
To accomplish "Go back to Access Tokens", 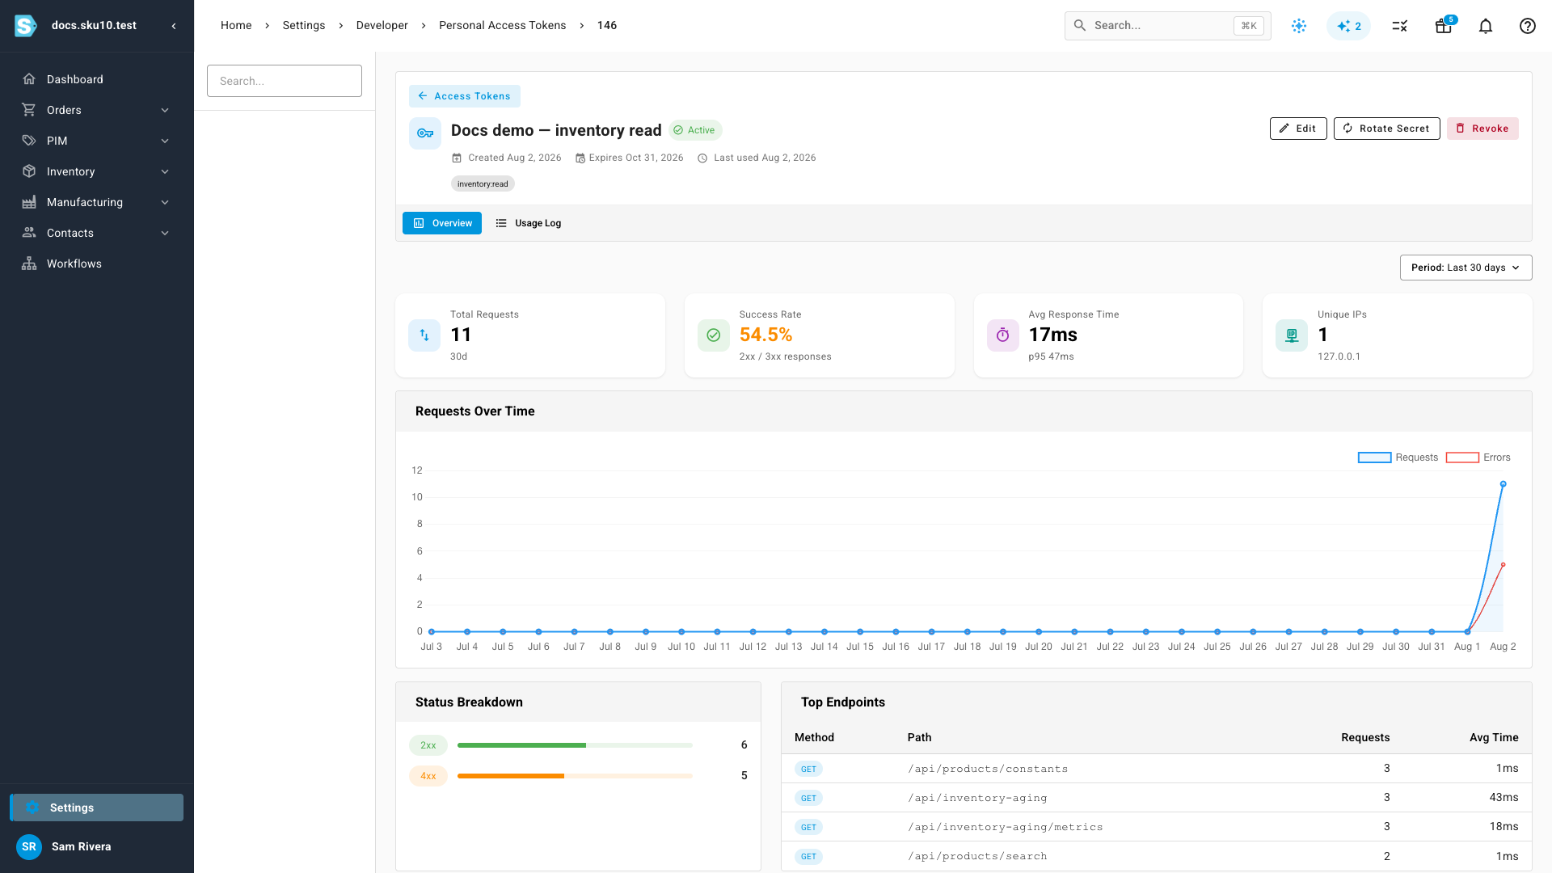I will tap(465, 96).
